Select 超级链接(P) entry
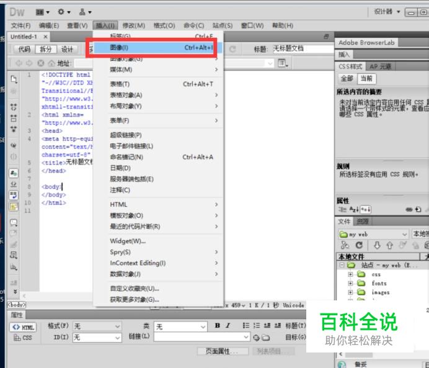 (158, 135)
